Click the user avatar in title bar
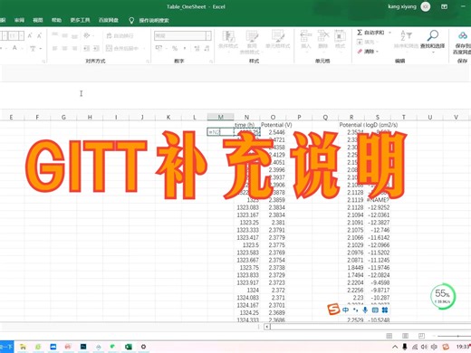Image resolution: width=471 pixels, height=353 pixels. coord(426,6)
